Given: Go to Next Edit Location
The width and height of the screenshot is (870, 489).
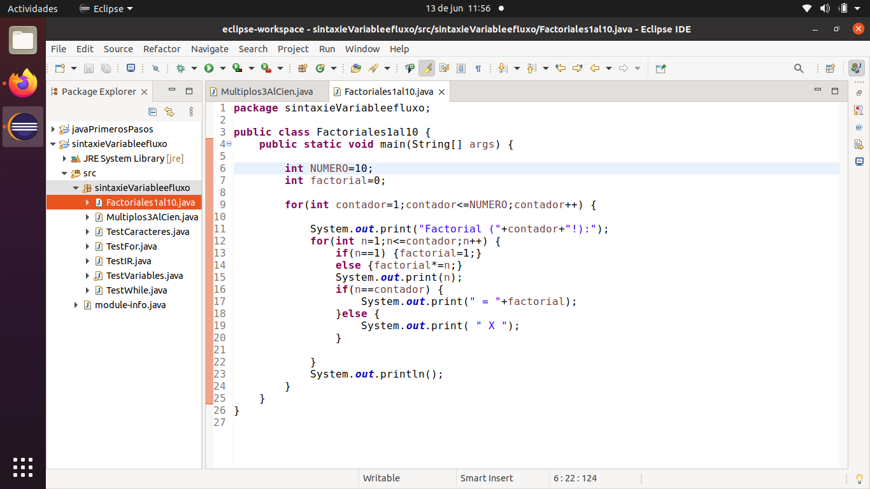Looking at the screenshot, I should [577, 68].
